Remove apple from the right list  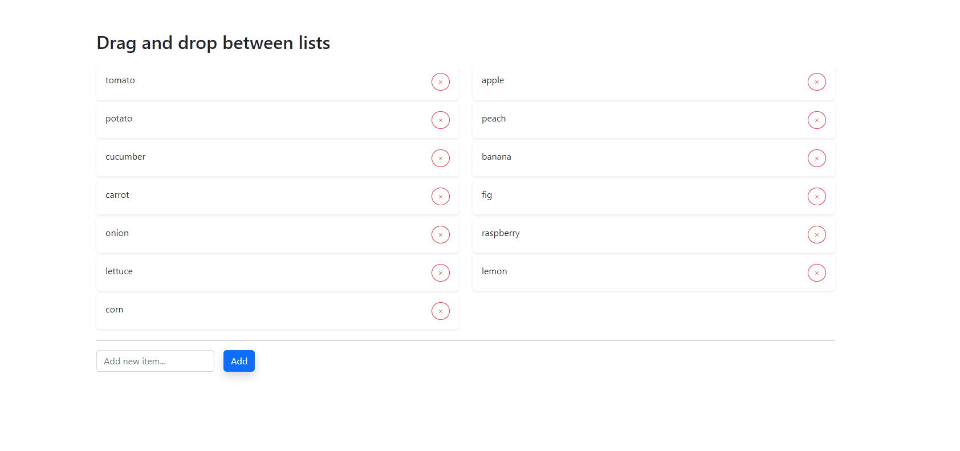[816, 82]
